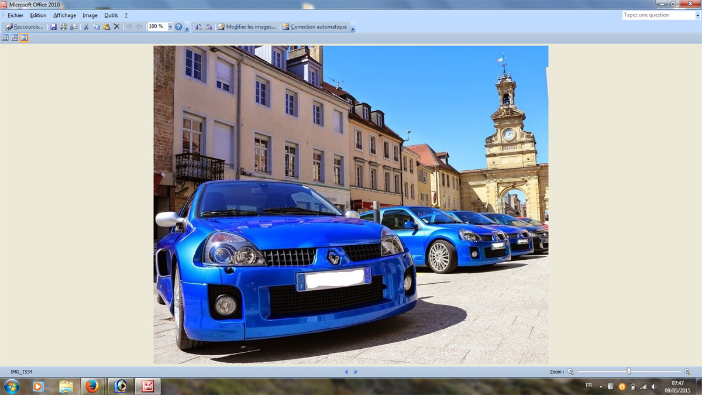Viewport: 702px width, 395px height.
Task: Open help with blue question mark icon
Action: pyautogui.click(x=179, y=27)
